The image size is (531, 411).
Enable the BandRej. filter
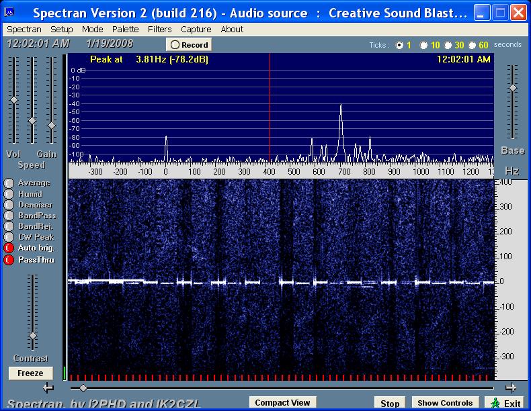9,226
